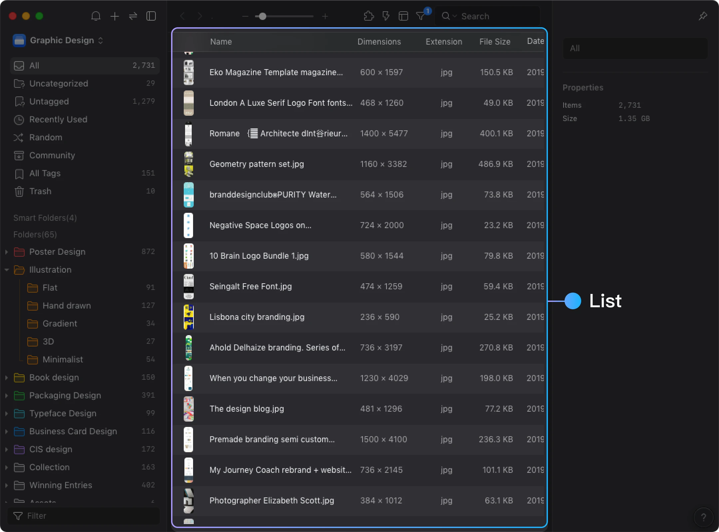Select the 3D subfolder
Viewport: 719px width, 532px height.
click(92, 341)
